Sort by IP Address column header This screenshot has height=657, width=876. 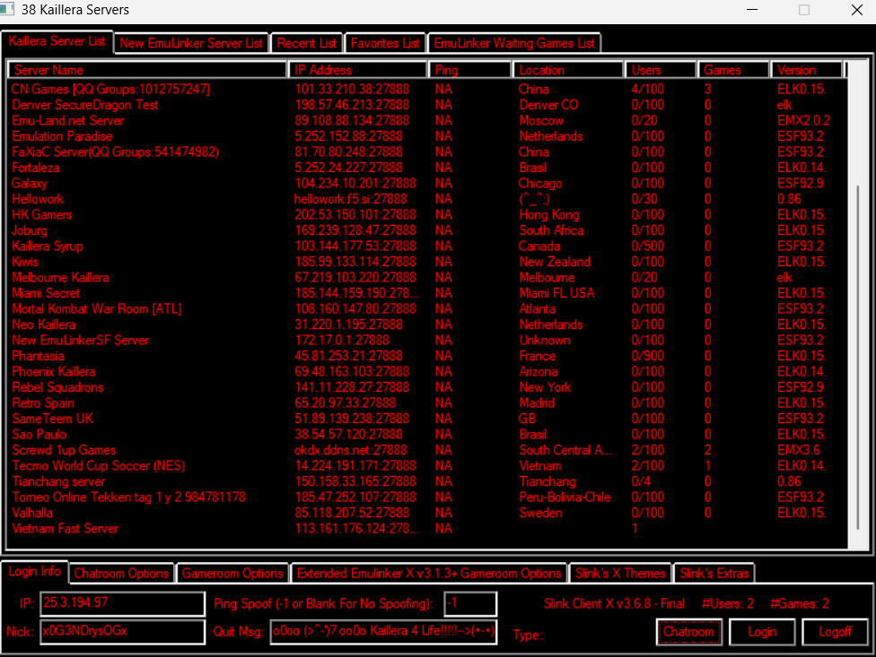pos(358,70)
